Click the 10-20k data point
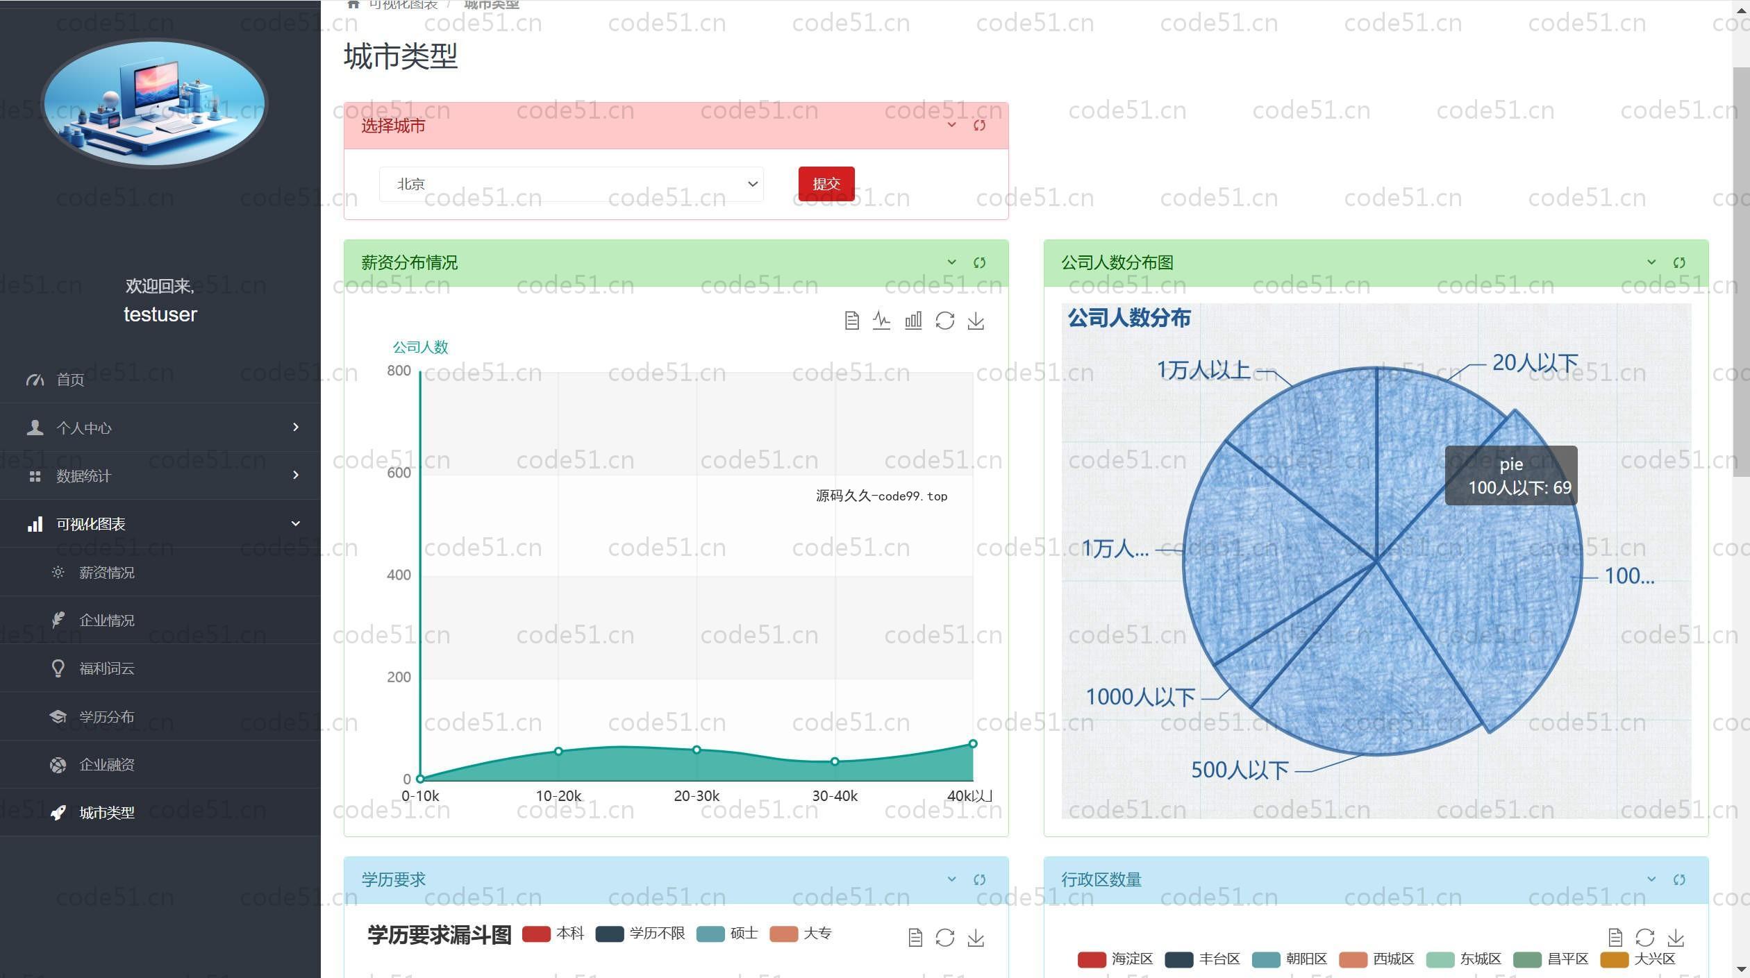 [558, 751]
